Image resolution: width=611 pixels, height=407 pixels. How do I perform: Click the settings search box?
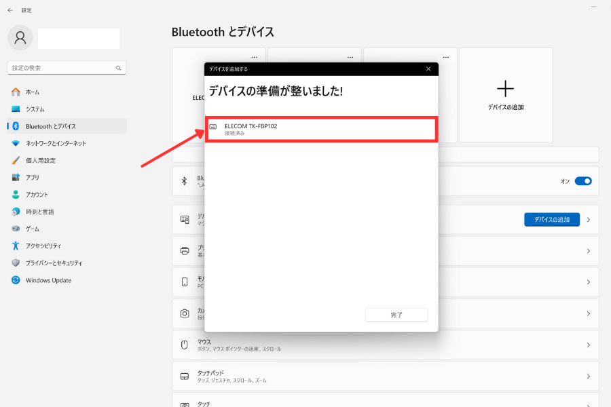tap(67, 68)
